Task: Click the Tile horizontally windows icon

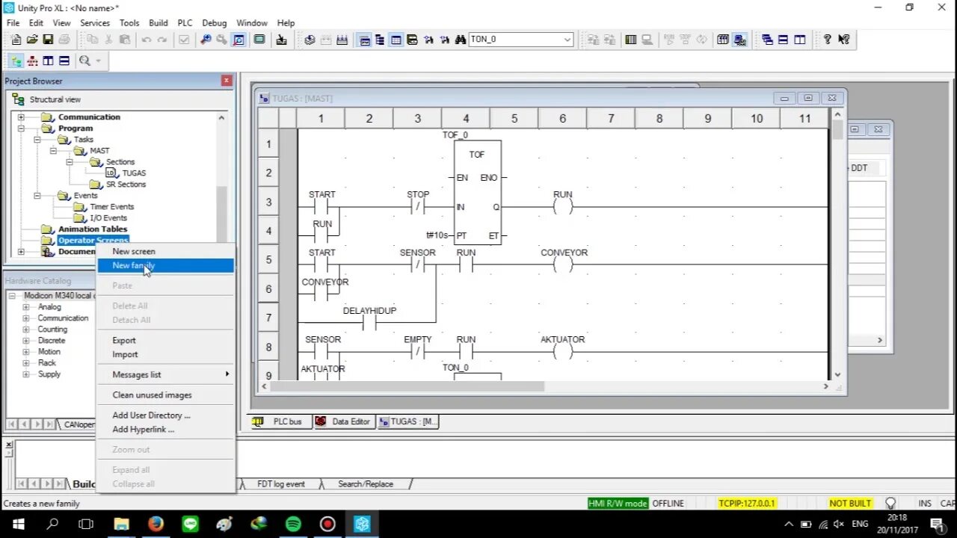Action: (783, 40)
